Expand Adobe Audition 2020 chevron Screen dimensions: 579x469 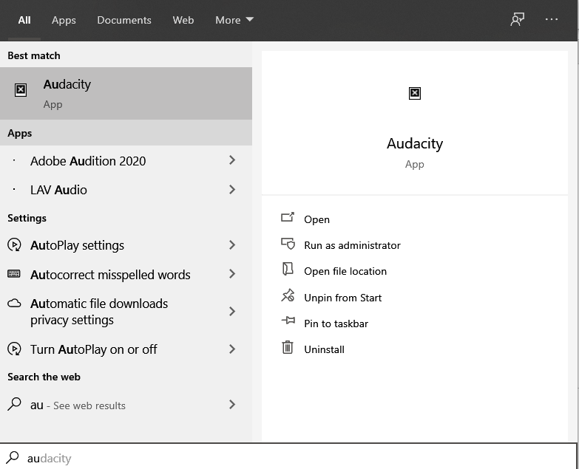232,160
